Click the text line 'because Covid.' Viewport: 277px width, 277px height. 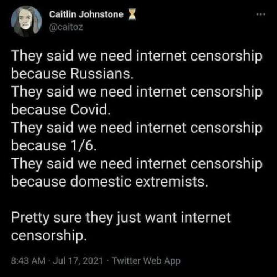[x=61, y=110]
